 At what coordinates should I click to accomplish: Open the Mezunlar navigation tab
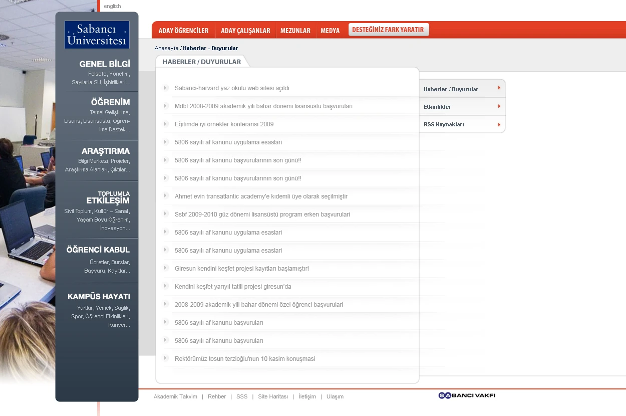[x=295, y=31]
